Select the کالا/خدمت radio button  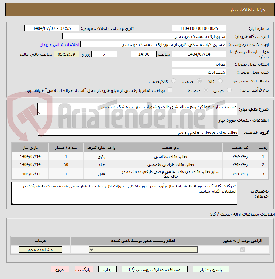click(174, 81)
